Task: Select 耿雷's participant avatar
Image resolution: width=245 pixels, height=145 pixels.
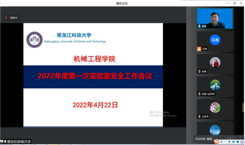Action: tap(215, 62)
